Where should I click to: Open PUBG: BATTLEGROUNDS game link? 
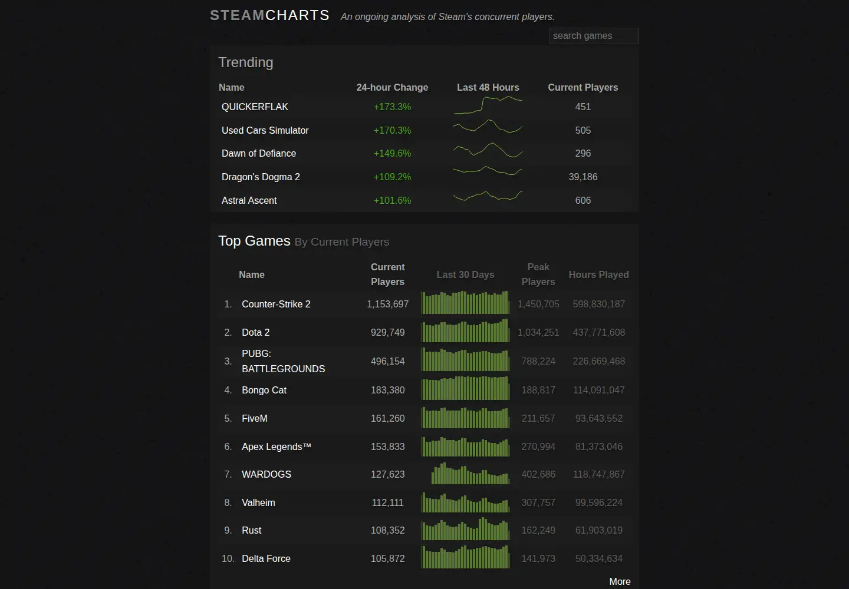coord(283,361)
